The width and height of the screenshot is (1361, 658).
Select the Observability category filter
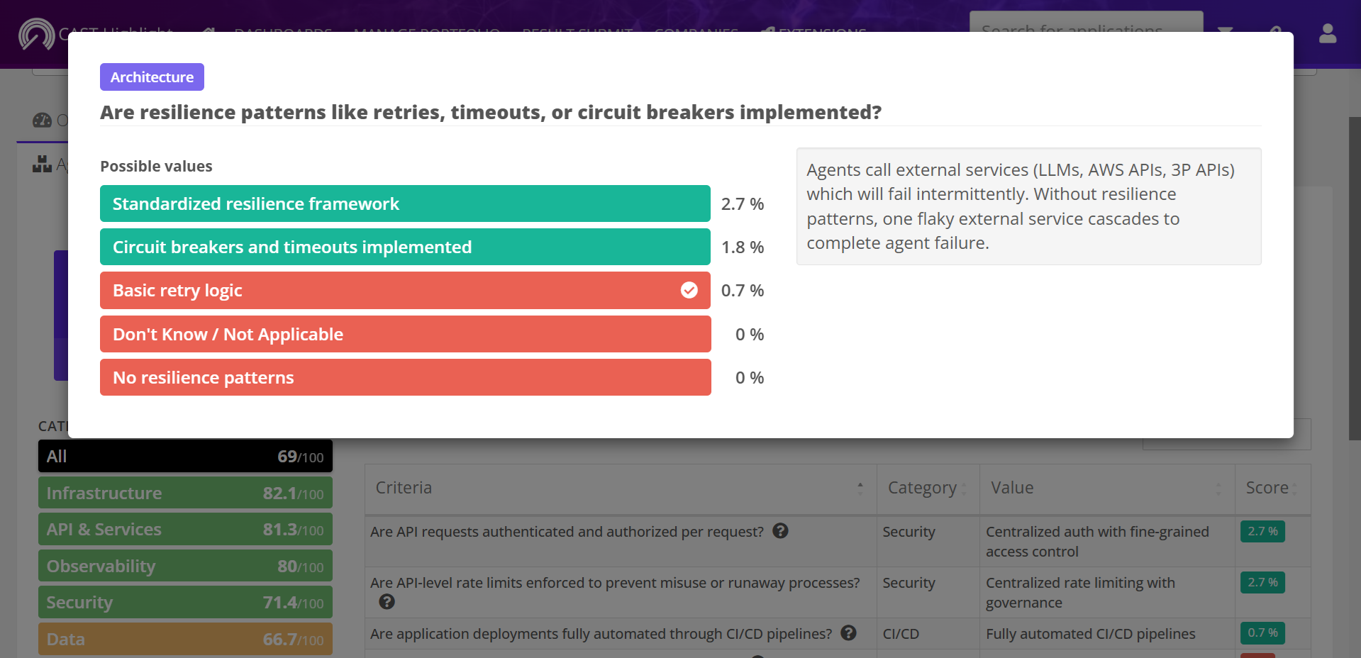tap(185, 566)
